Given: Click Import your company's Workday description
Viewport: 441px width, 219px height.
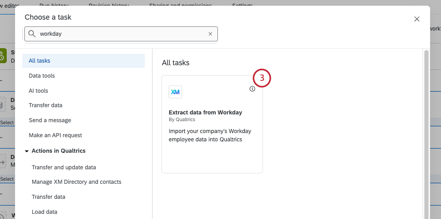Looking at the screenshot, I should (210, 135).
